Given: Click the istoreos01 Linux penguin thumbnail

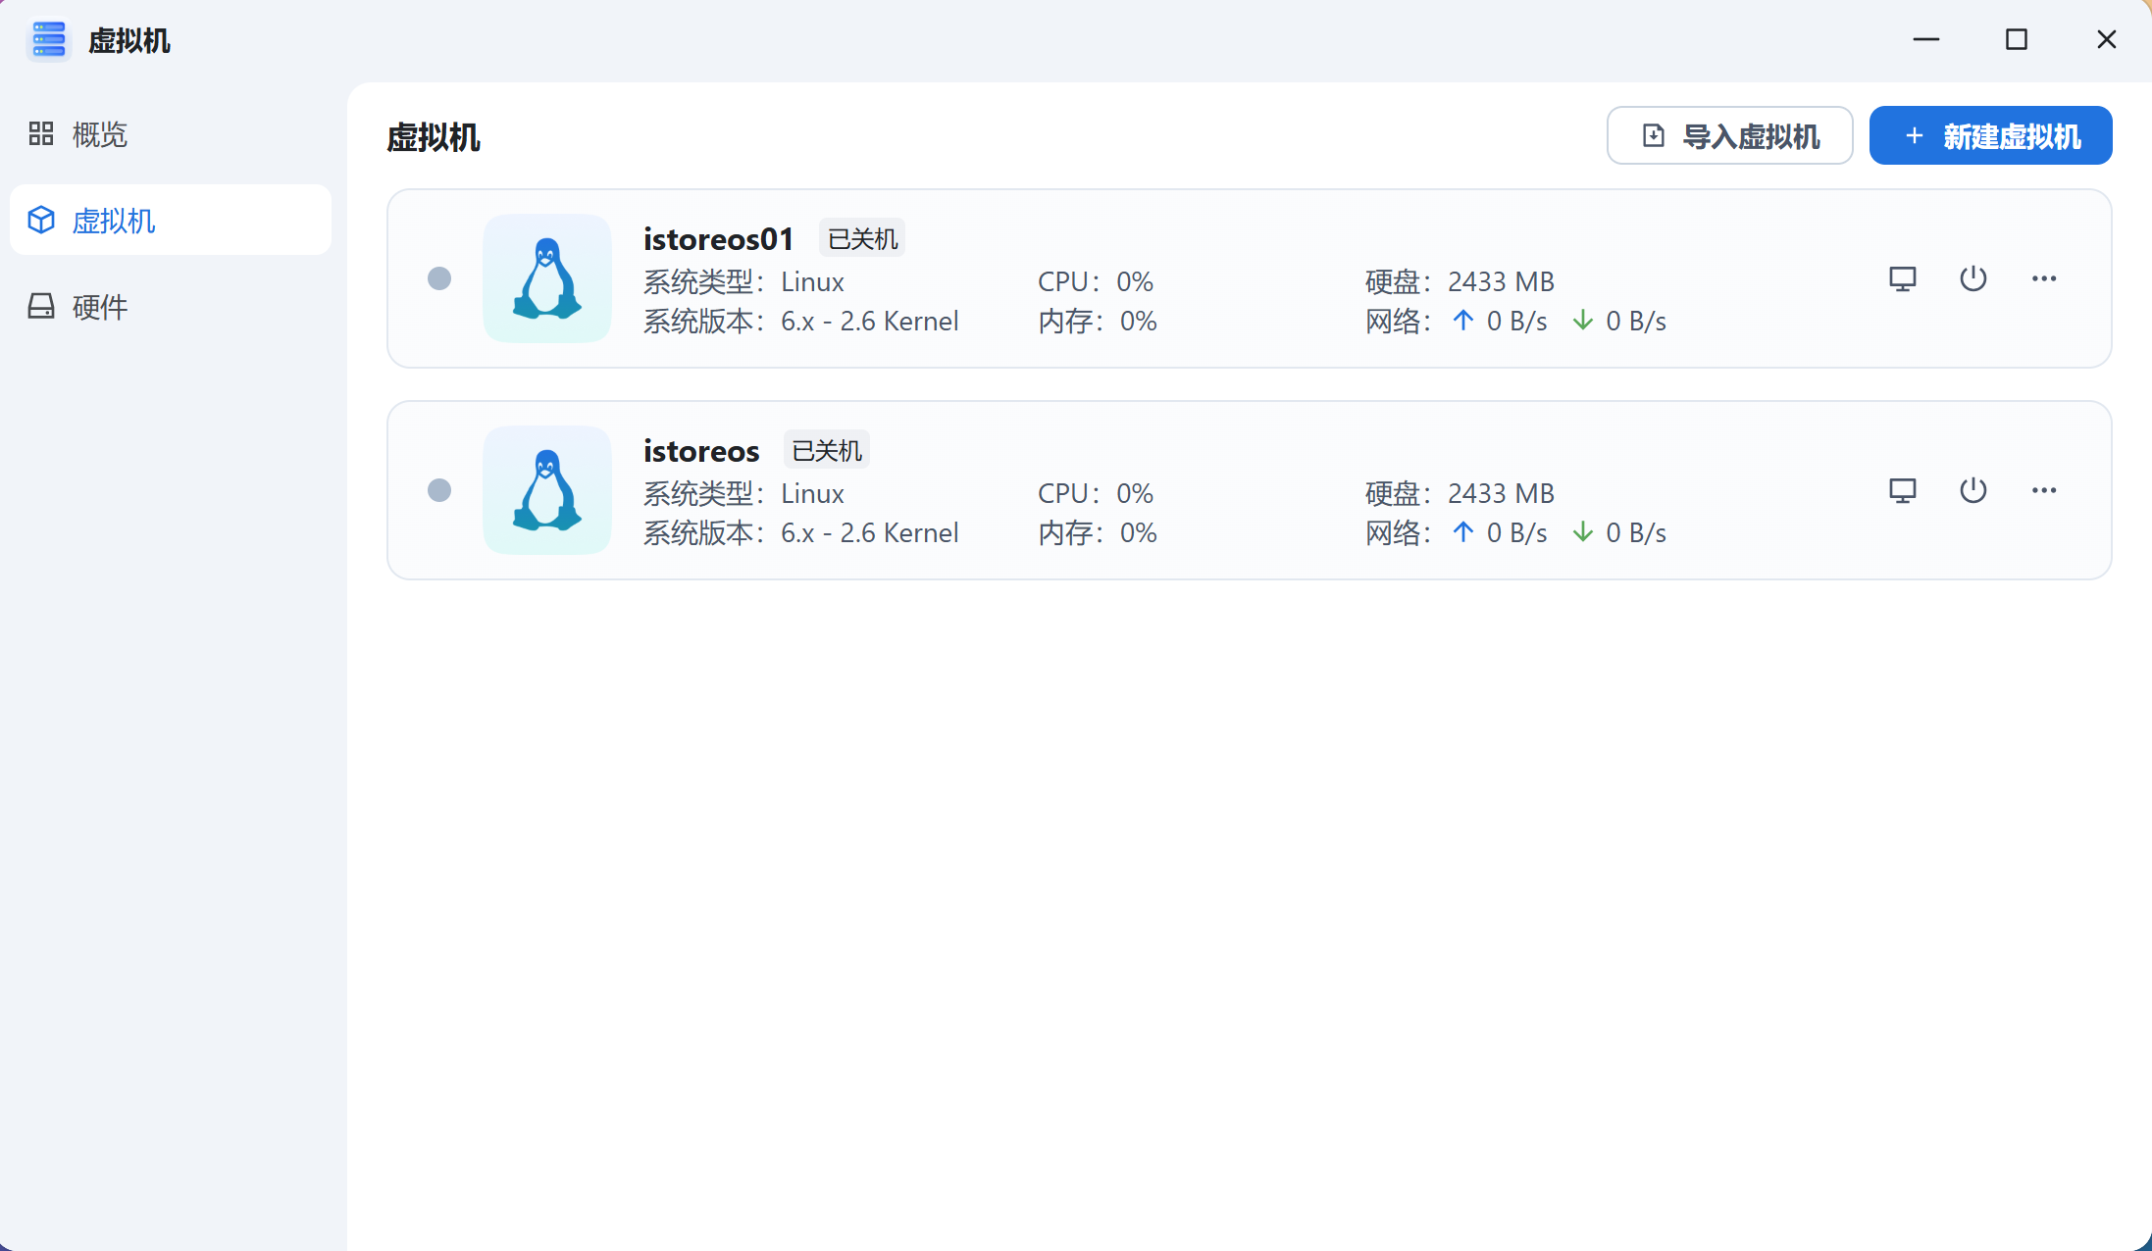Looking at the screenshot, I should pos(547,278).
